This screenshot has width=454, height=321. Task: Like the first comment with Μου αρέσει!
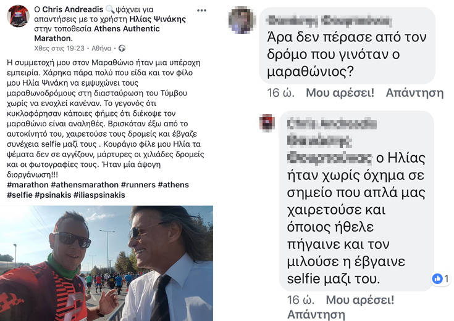click(x=340, y=93)
